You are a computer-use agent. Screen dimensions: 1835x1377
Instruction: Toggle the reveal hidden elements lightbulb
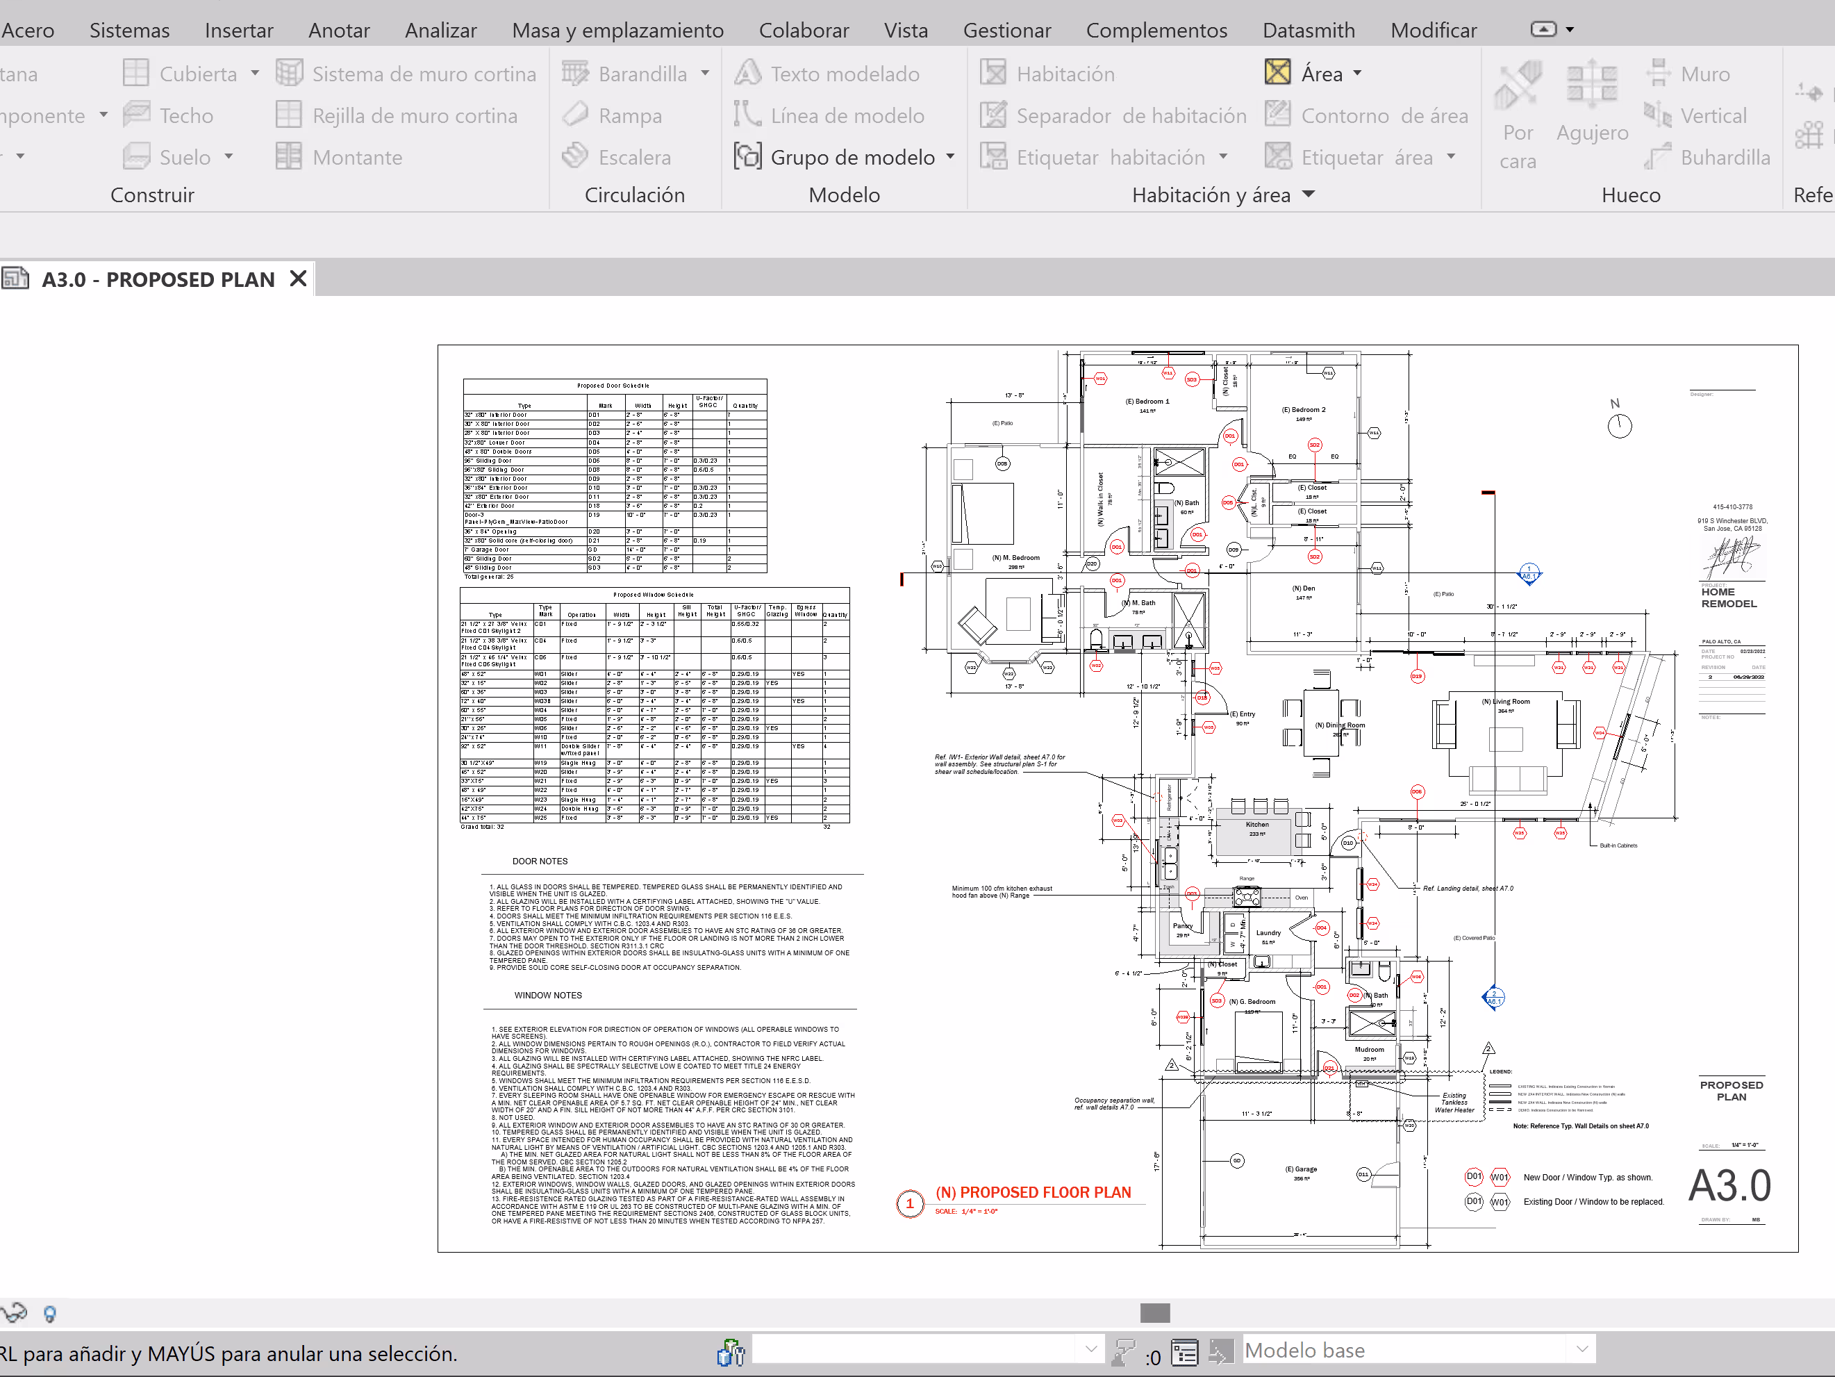pos(50,1313)
